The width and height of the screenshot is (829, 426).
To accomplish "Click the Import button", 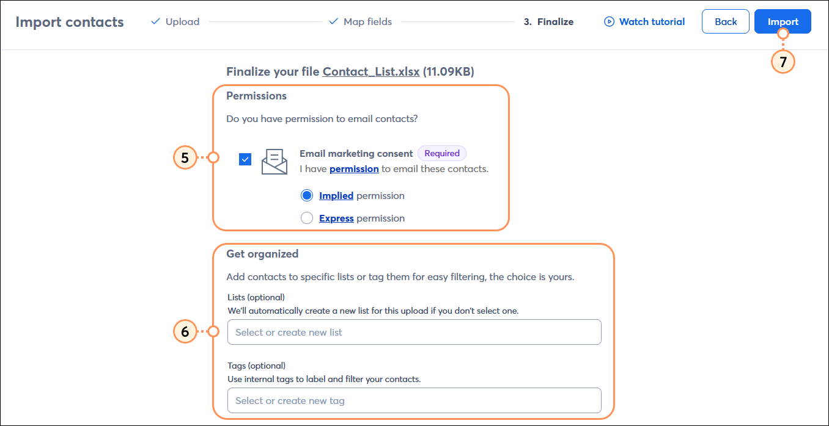I will pos(783,21).
